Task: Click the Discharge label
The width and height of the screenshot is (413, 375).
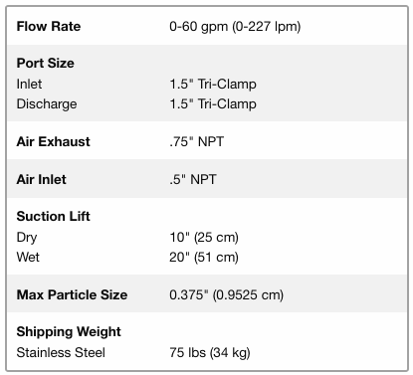Action: coord(47,103)
